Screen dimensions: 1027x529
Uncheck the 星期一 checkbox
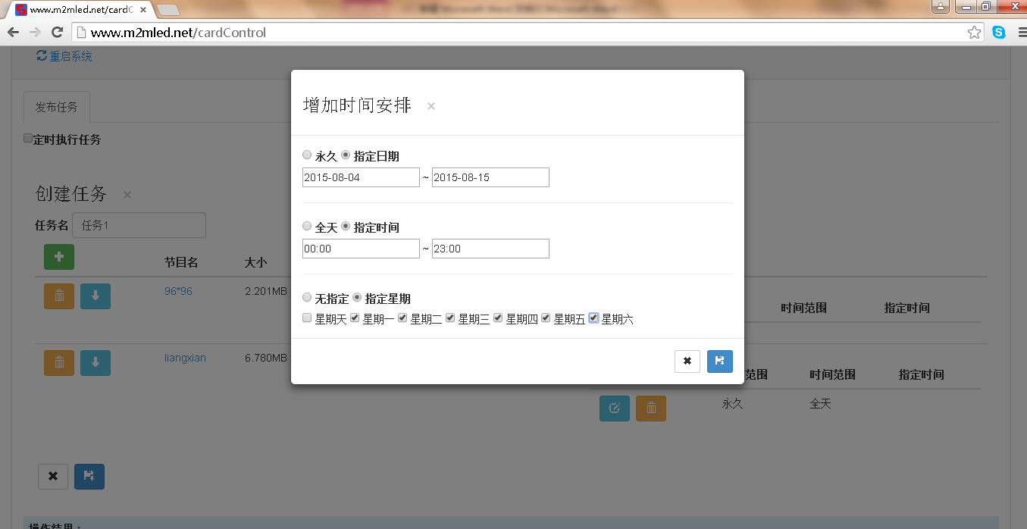click(355, 318)
